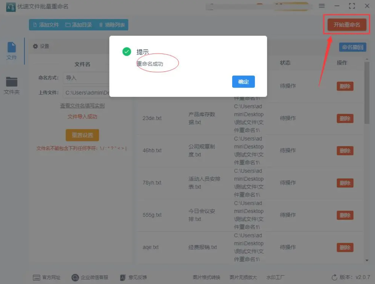375x284 pixels.
Task: Delete the first row marked 待操作
Action: [345, 86]
